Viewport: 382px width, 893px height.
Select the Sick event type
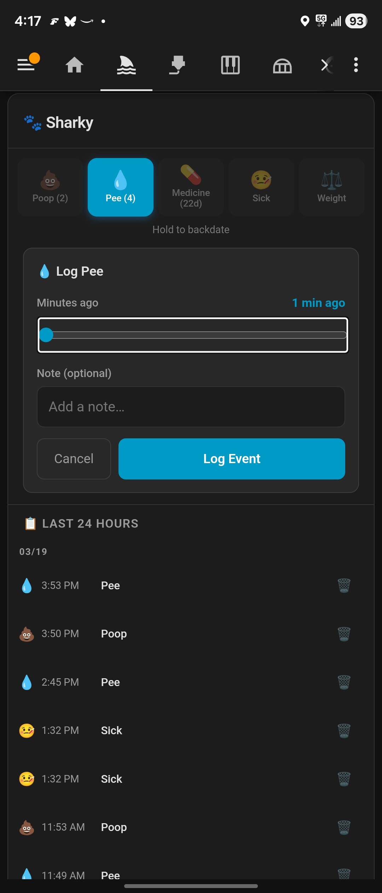[x=261, y=187]
